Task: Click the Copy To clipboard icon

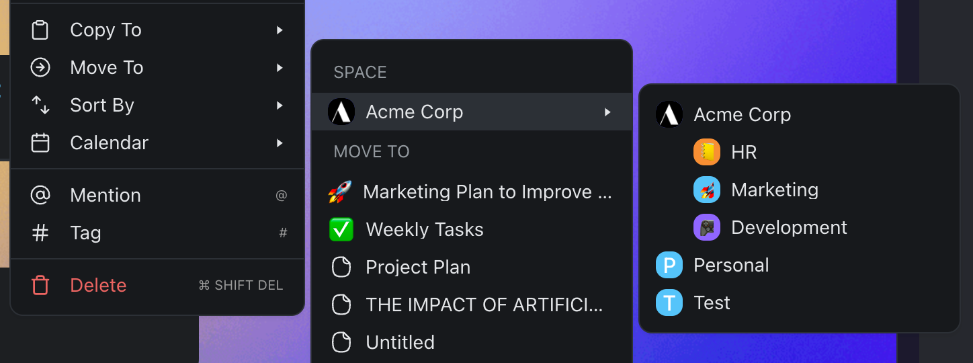Action: (40, 30)
